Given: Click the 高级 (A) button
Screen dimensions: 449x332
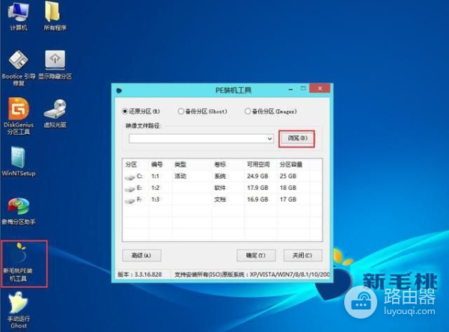Looking at the screenshot, I should pyautogui.click(x=141, y=255).
